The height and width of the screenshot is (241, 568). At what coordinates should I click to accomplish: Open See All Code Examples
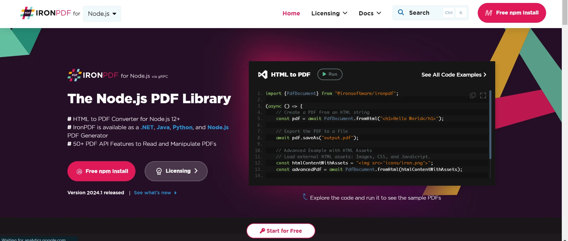(x=454, y=75)
